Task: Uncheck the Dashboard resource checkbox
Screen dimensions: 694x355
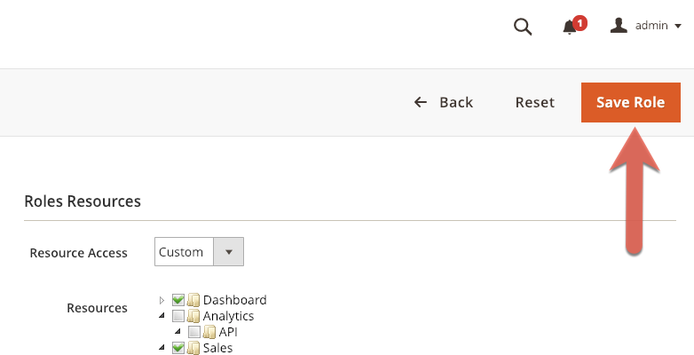Action: [x=178, y=300]
